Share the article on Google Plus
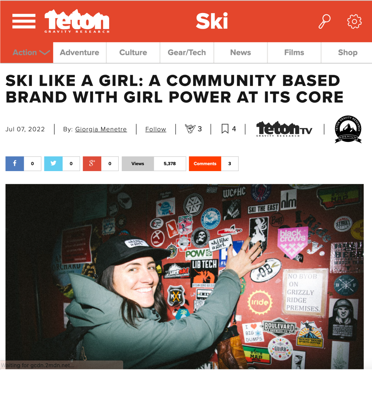This screenshot has height=411, width=372. 92,164
